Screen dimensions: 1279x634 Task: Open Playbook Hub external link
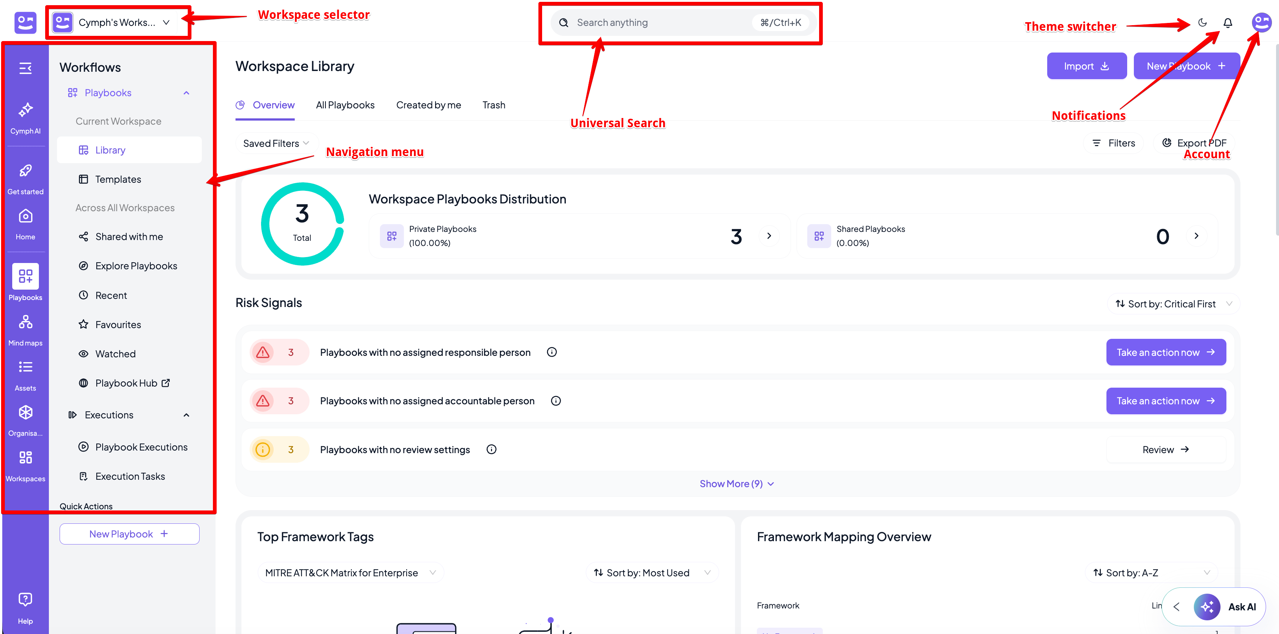click(129, 383)
